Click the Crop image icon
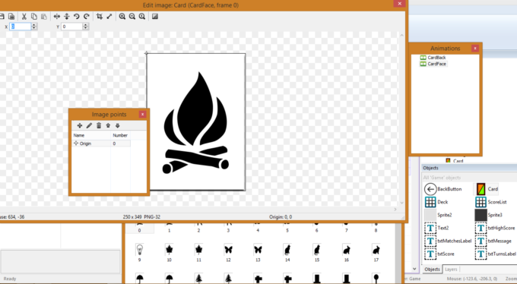 click(x=100, y=17)
